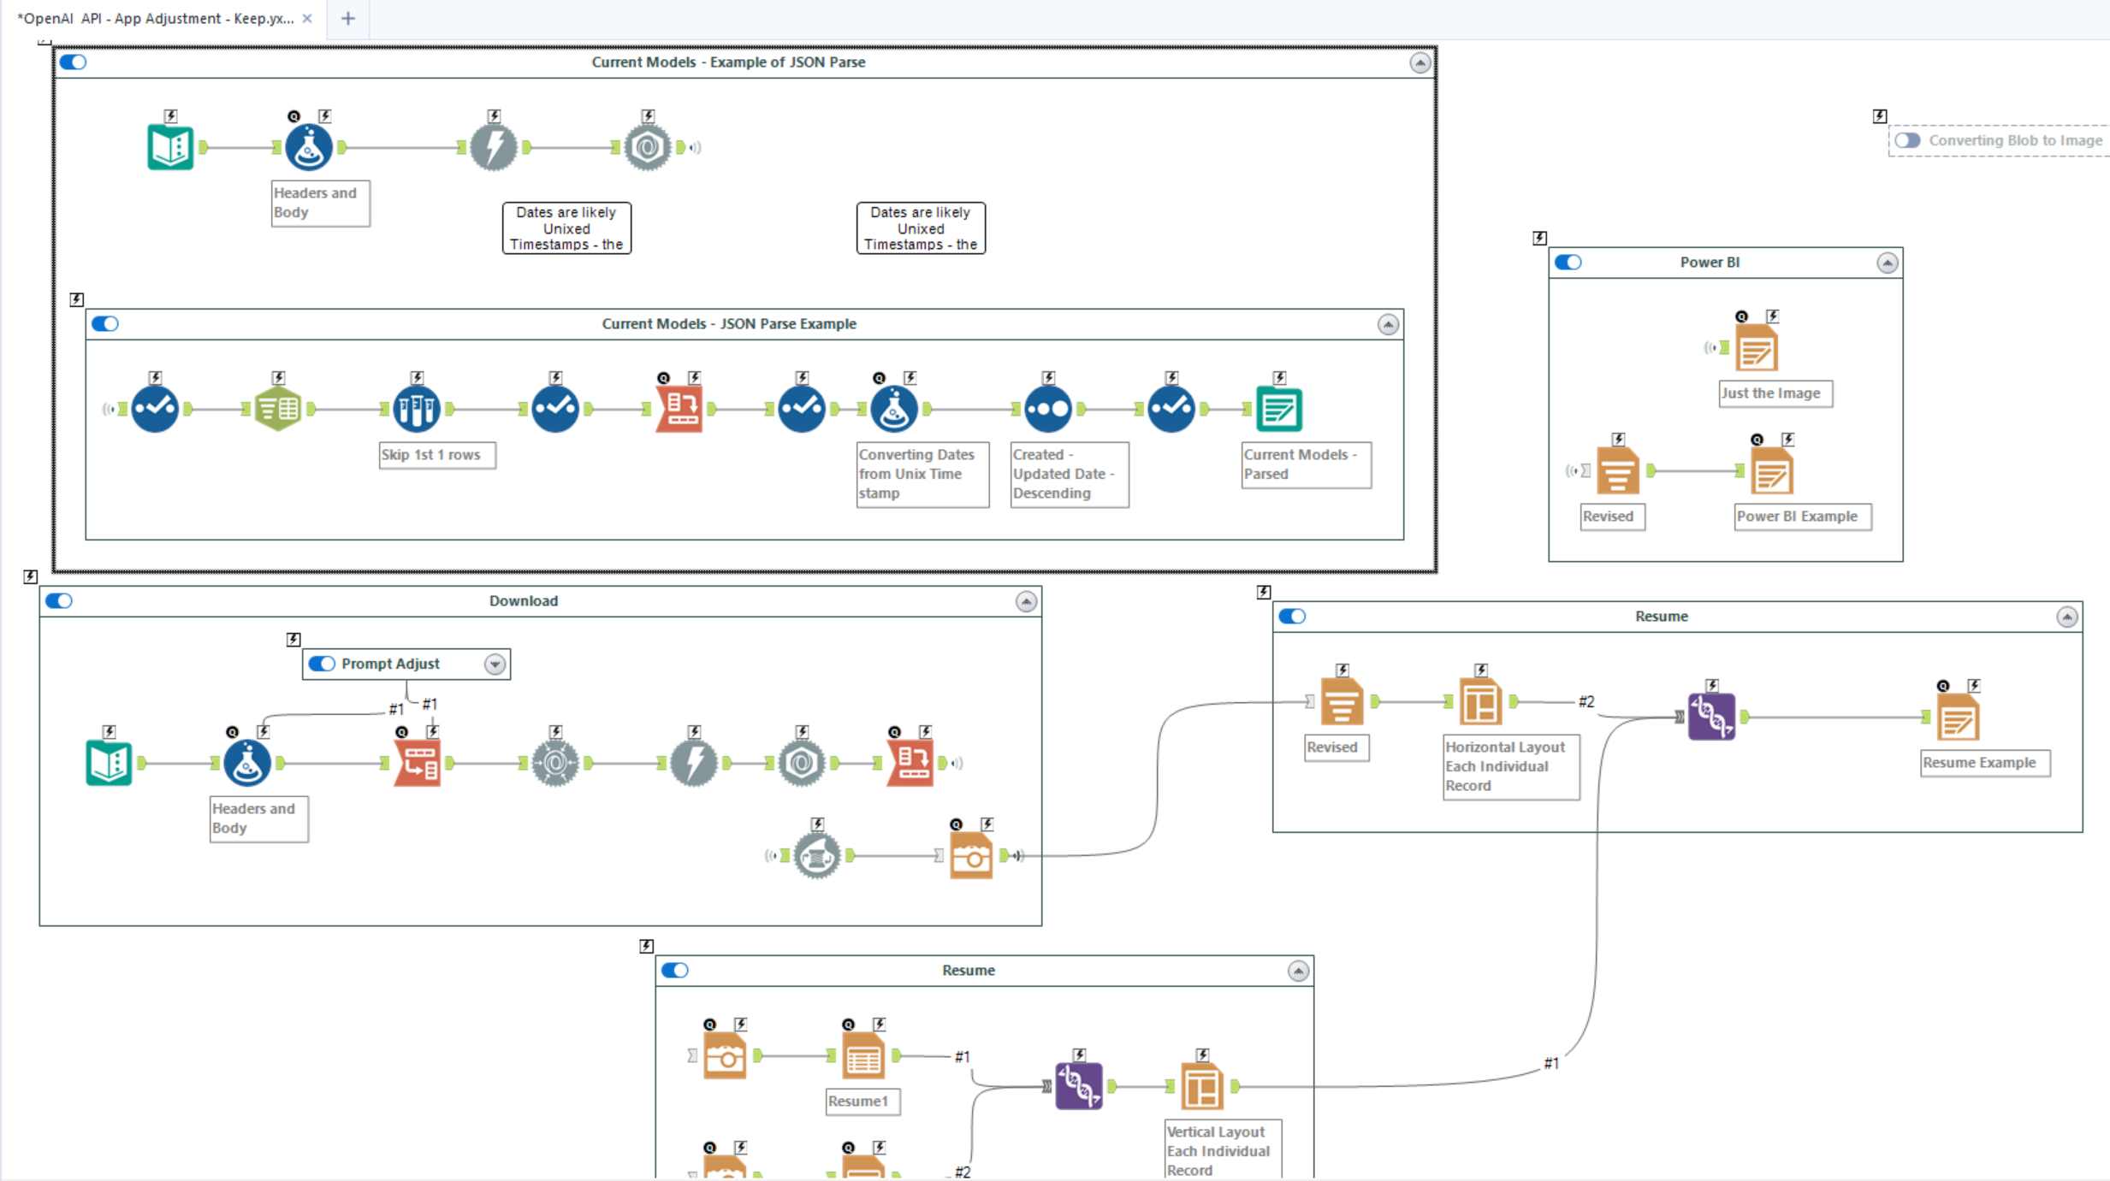Open the Browse tool labeled 'Current Models - Parsed'

[1278, 408]
